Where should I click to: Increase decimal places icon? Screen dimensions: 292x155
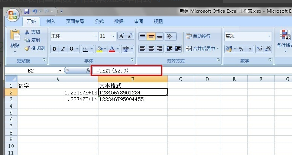point(259,49)
